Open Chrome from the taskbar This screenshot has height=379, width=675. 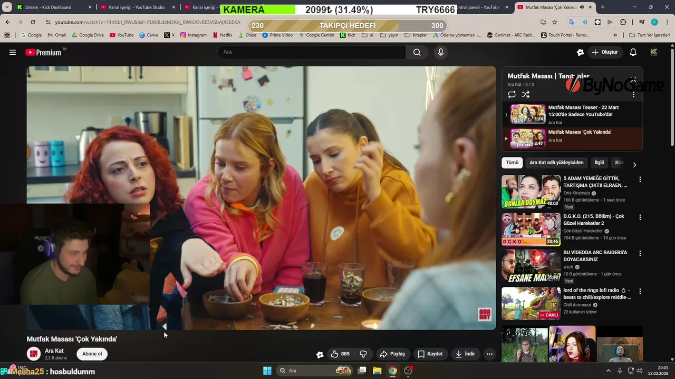pyautogui.click(x=392, y=371)
